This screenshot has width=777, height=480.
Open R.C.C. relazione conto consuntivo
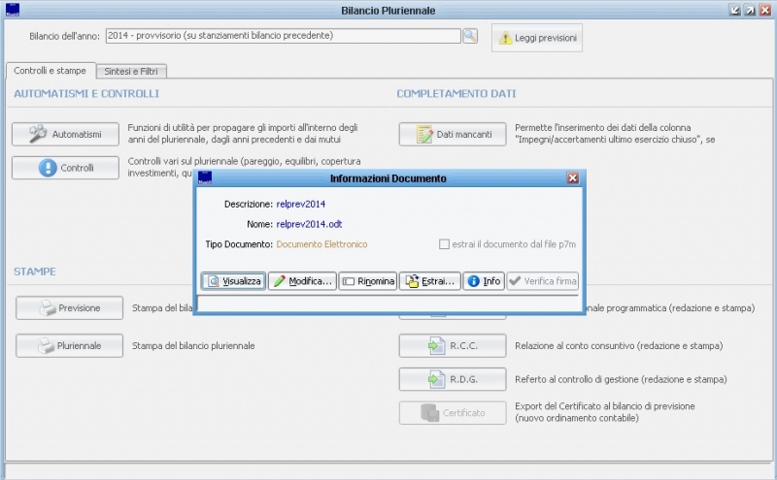[x=453, y=345]
